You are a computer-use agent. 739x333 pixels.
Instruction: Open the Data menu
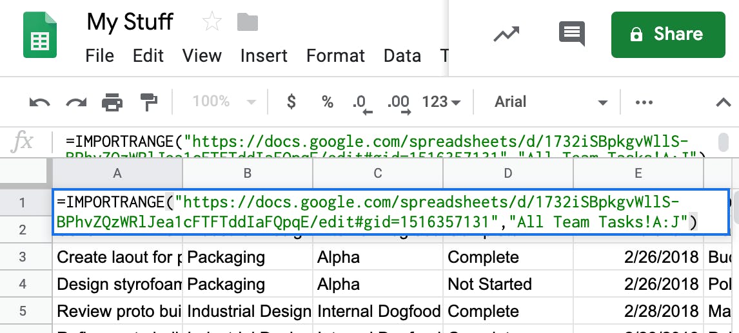click(x=402, y=56)
